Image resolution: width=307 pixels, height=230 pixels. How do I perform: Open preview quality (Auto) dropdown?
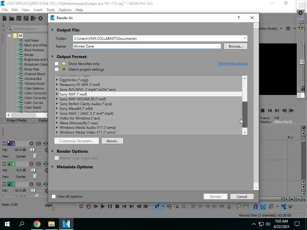(281, 28)
